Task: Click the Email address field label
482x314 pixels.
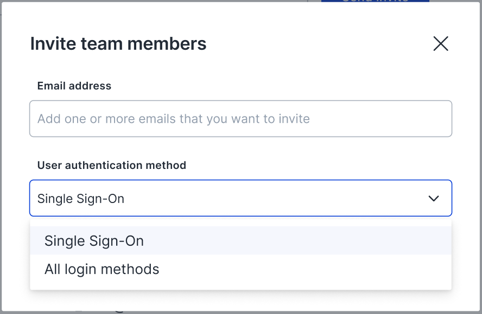Action: 74,86
